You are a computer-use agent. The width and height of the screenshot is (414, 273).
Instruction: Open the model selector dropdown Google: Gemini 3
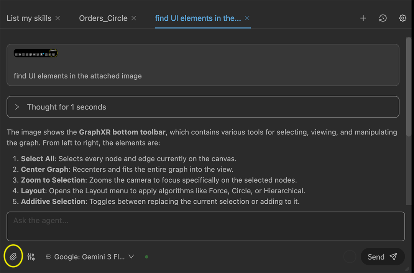[90, 257]
